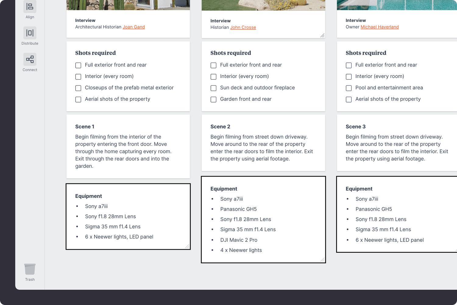Open the Joan Gand link

[133, 27]
